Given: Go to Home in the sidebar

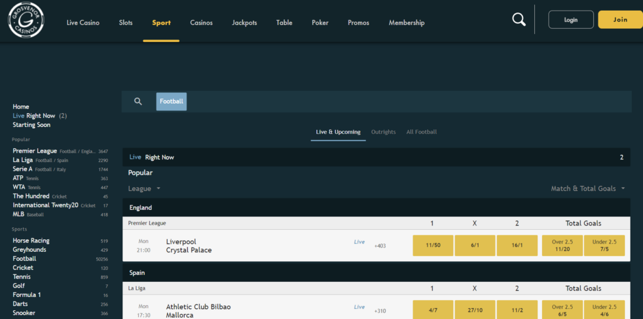Looking at the screenshot, I should pyautogui.click(x=21, y=107).
